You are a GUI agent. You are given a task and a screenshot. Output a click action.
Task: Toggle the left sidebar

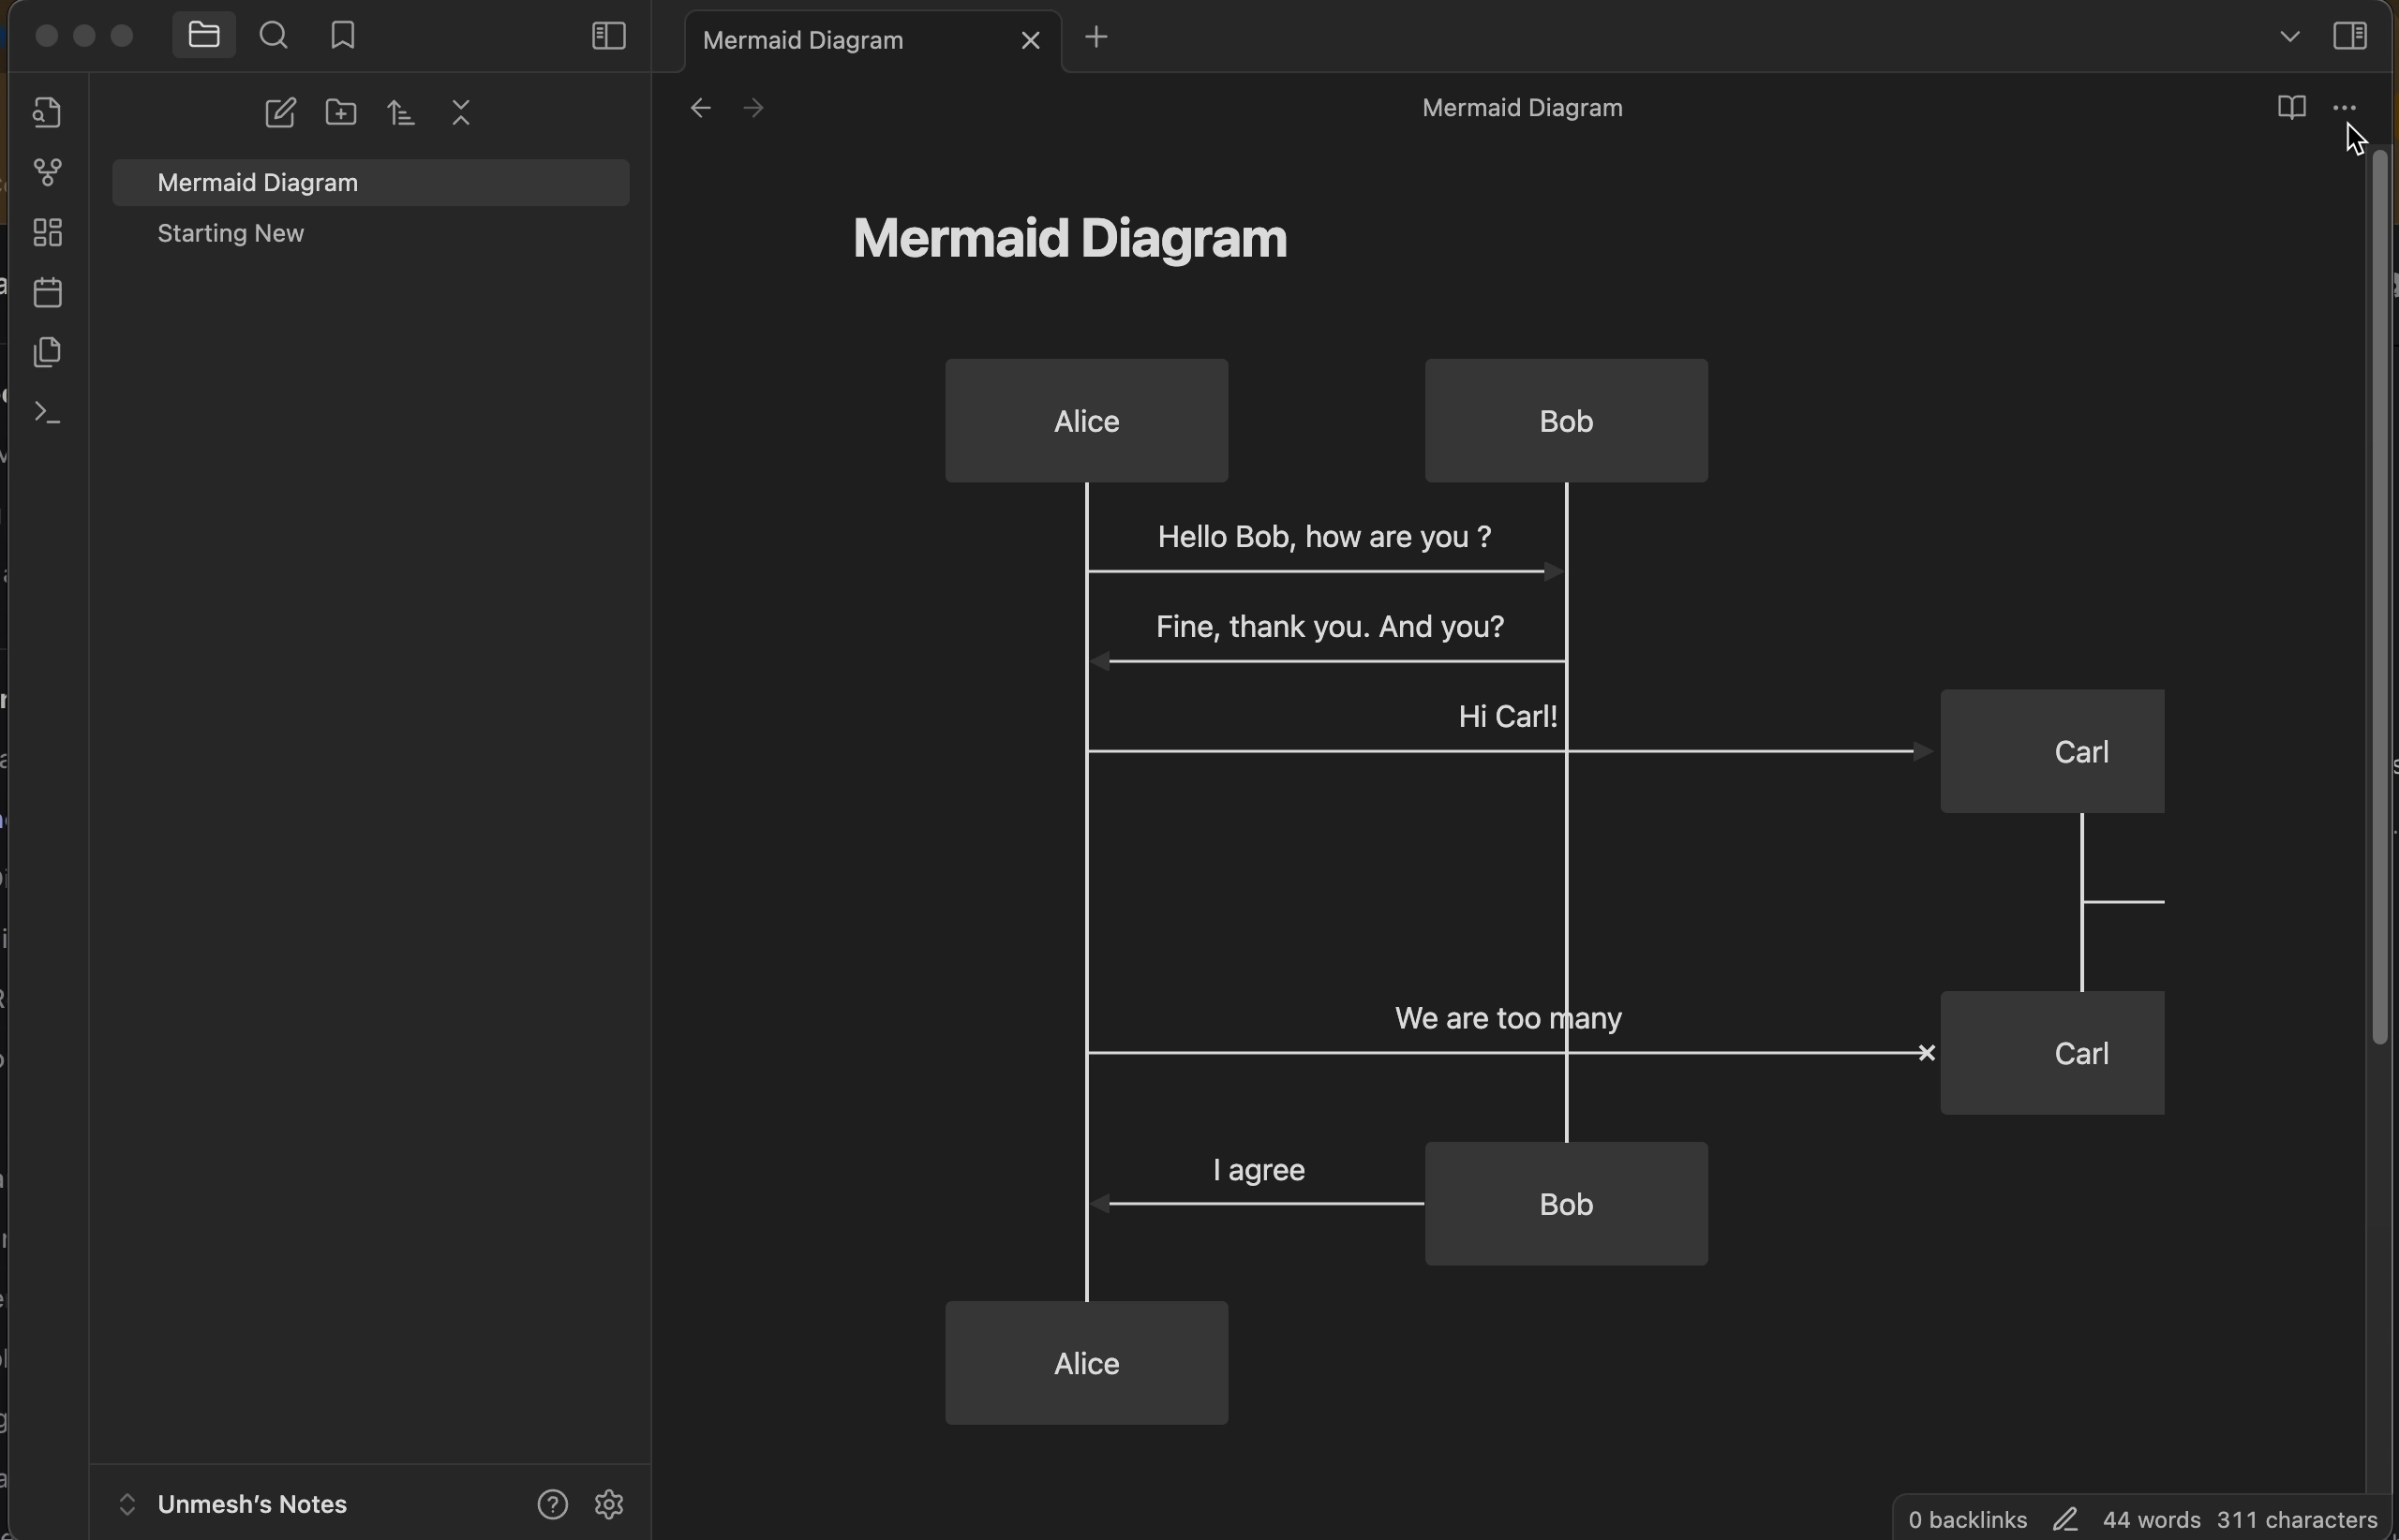pyautogui.click(x=608, y=37)
